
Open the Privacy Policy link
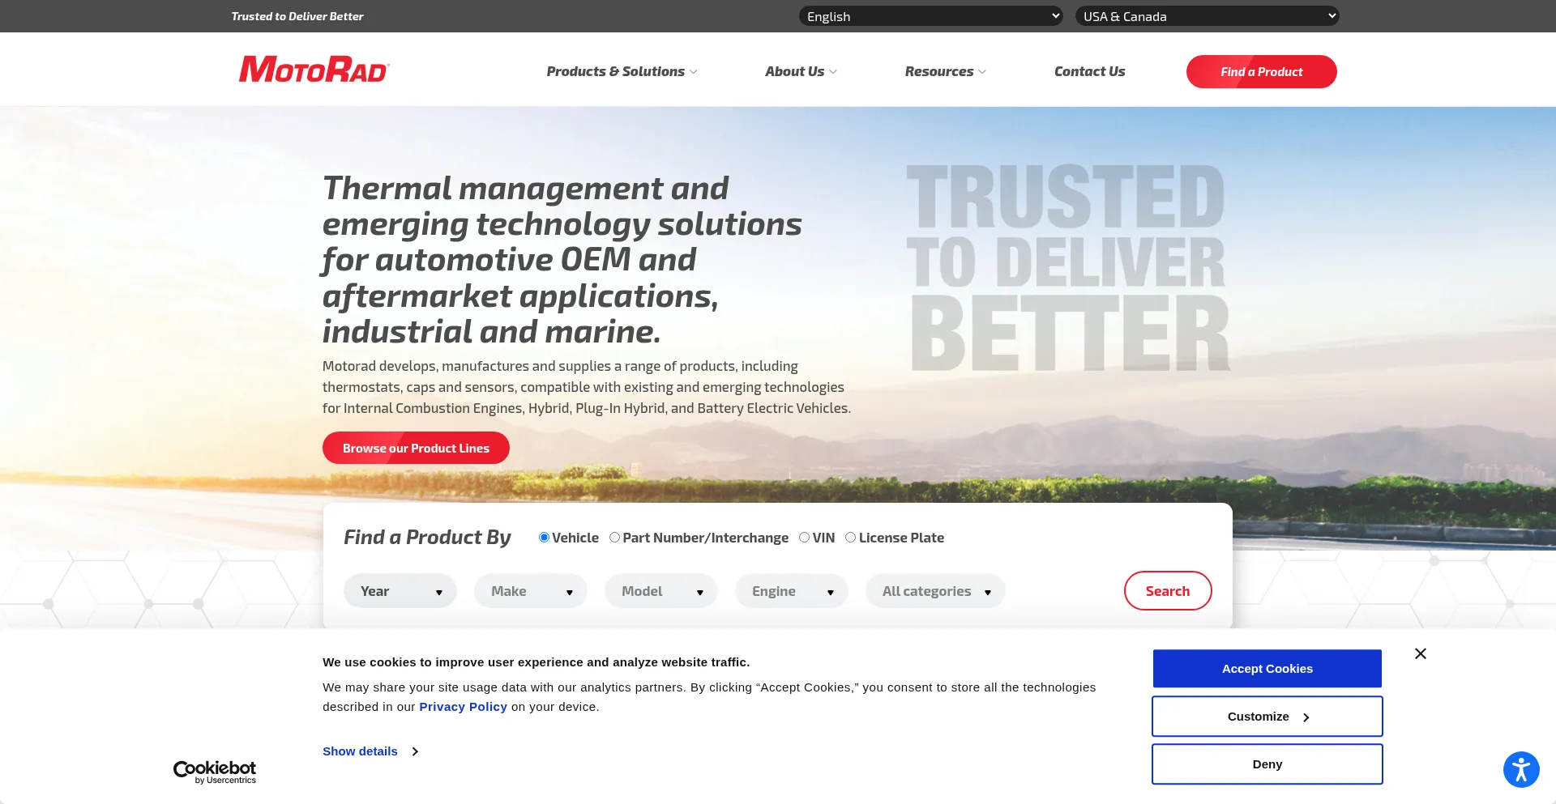click(463, 707)
